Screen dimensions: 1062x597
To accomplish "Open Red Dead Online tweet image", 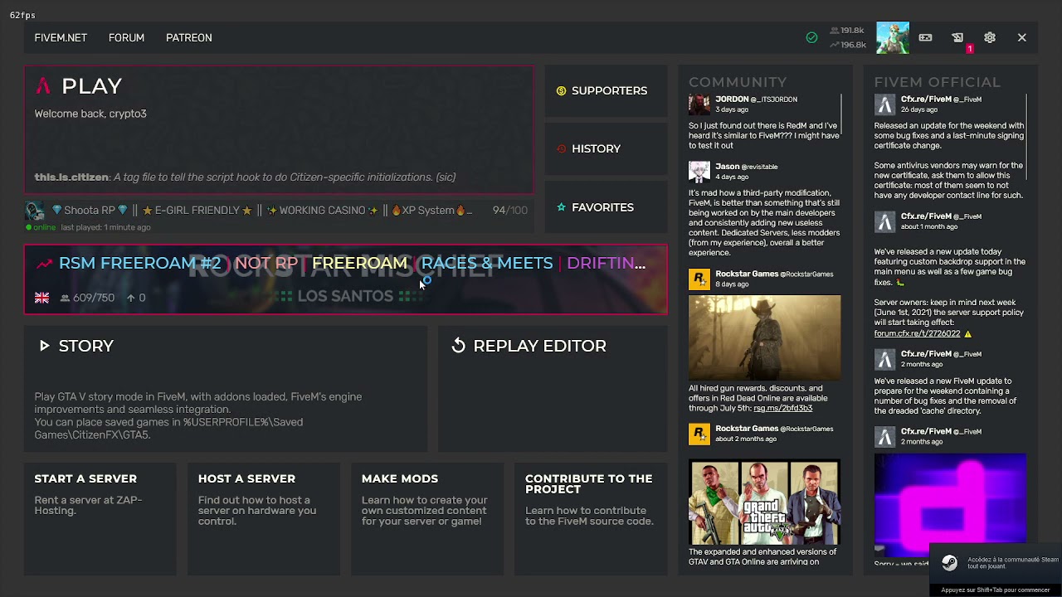I will pyautogui.click(x=764, y=337).
